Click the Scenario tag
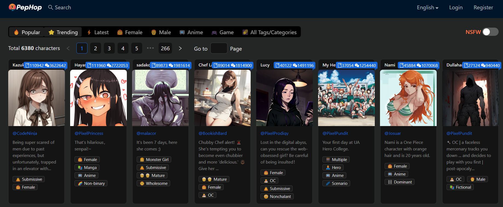503x207 pixels. (336, 183)
